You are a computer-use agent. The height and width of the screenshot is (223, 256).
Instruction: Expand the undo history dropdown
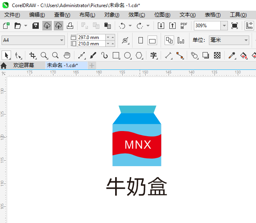pos(130,26)
